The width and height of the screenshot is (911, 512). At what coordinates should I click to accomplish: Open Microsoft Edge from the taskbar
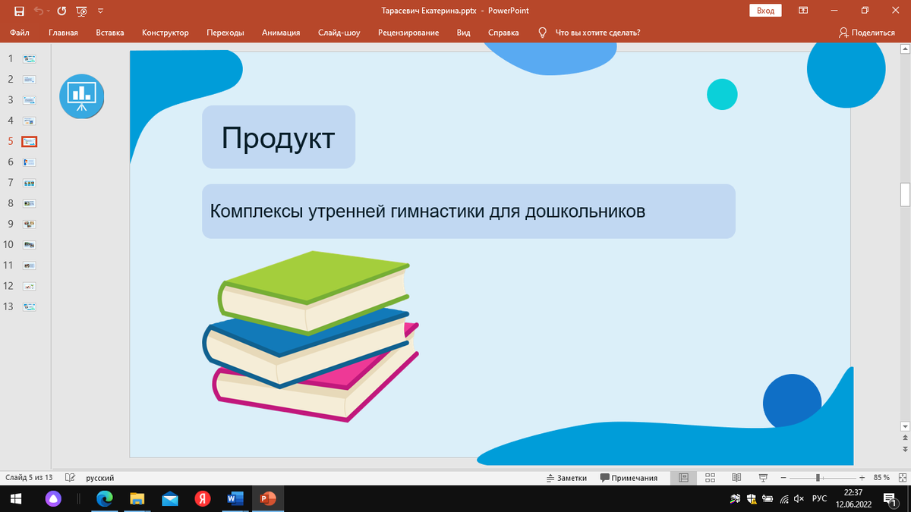pos(104,498)
